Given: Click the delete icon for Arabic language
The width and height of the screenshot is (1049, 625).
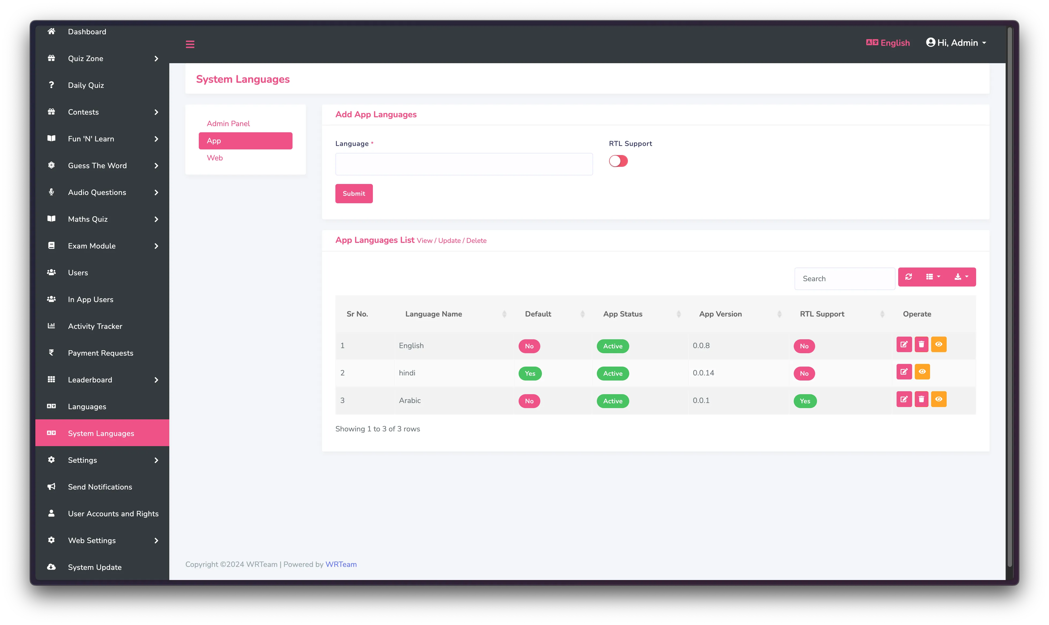Looking at the screenshot, I should [x=921, y=399].
